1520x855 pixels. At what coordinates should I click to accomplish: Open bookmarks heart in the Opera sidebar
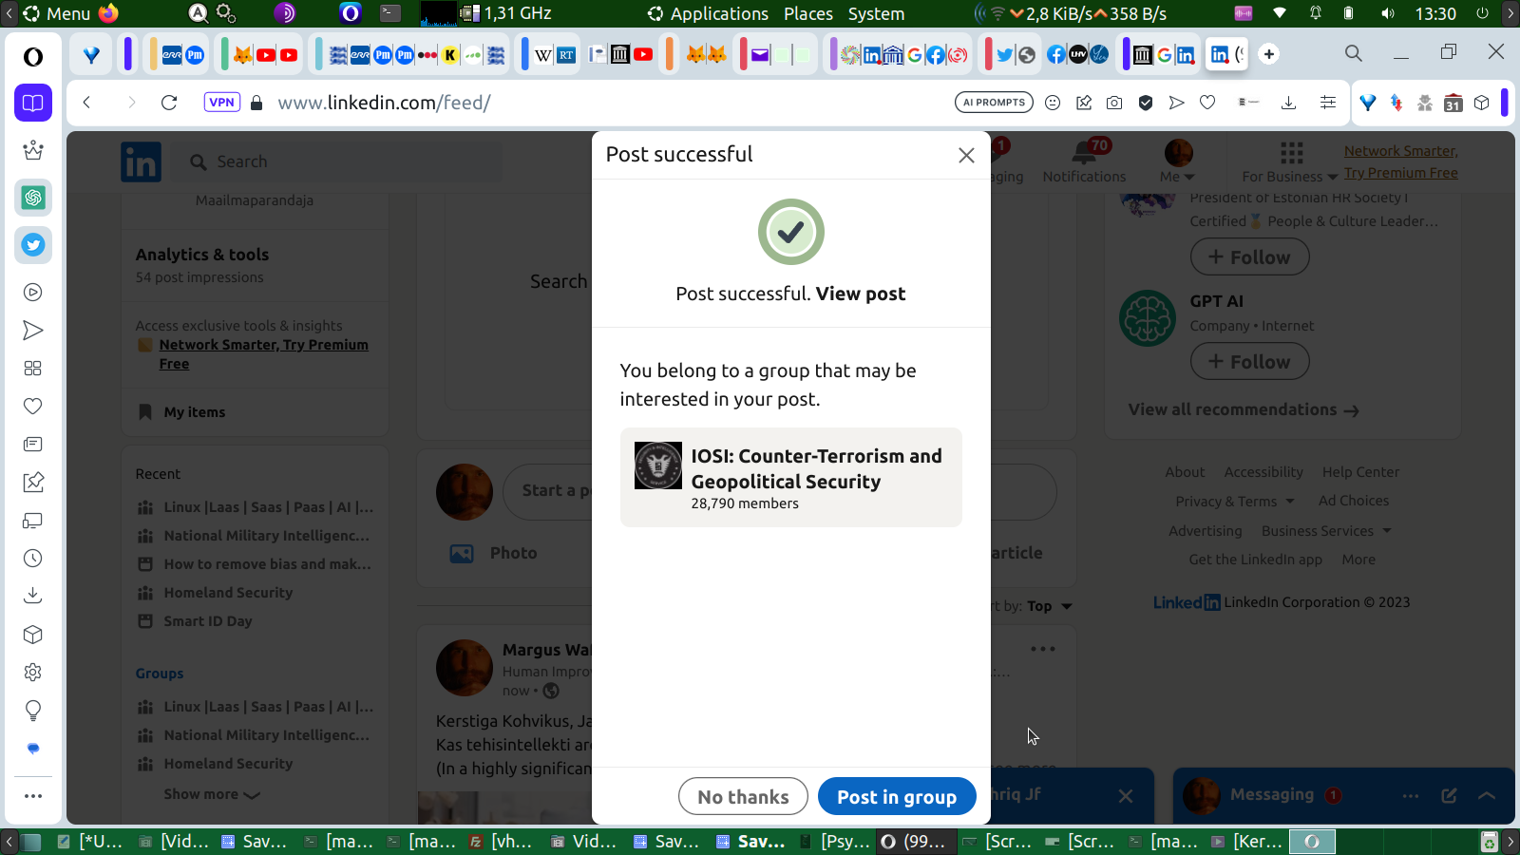(x=33, y=407)
